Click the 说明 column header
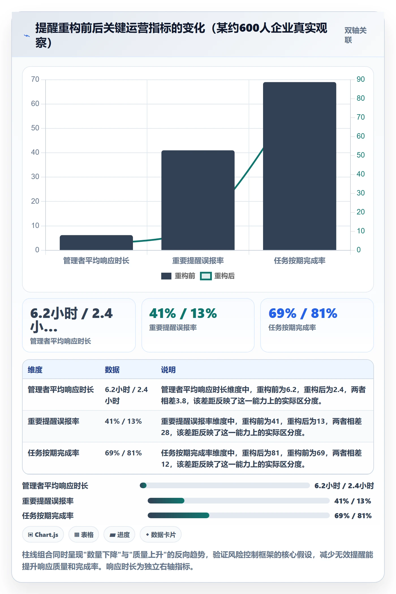Image resolution: width=396 pixels, height=594 pixels. pos(168,370)
